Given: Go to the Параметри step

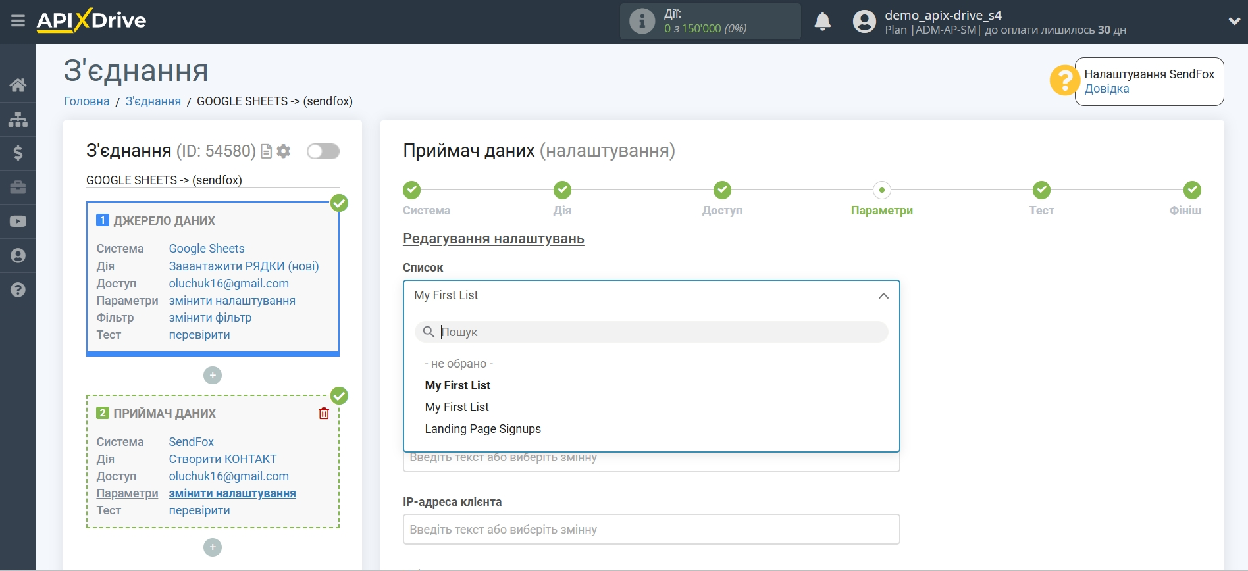Looking at the screenshot, I should [882, 190].
